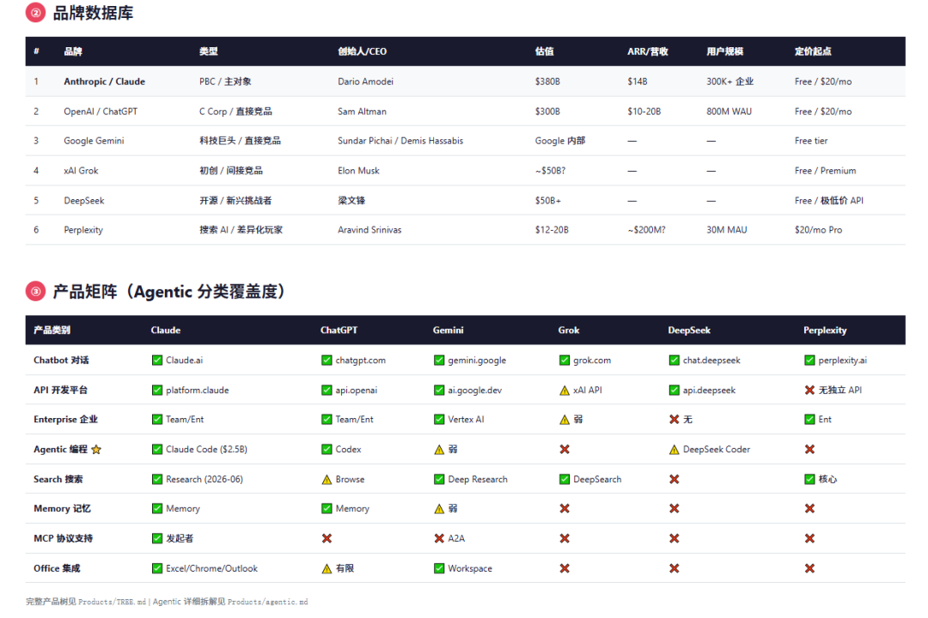
Task: Click the Office 集成 row label
Action: 57,568
